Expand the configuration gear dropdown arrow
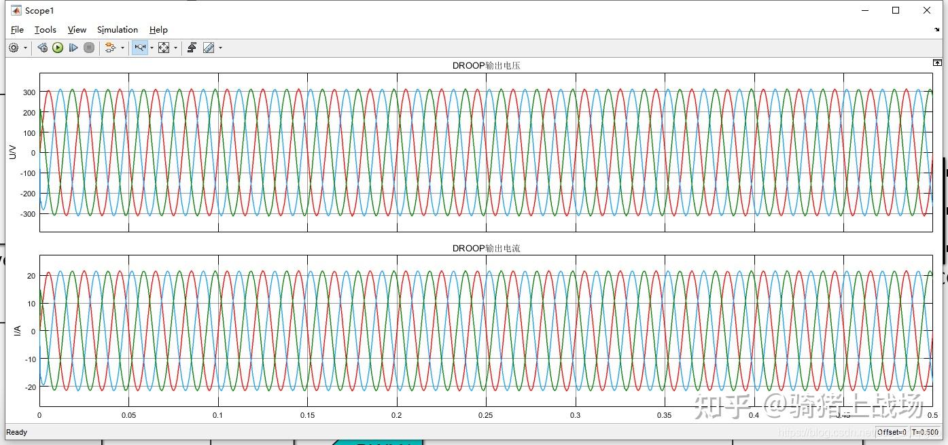948x445 pixels. [x=26, y=48]
